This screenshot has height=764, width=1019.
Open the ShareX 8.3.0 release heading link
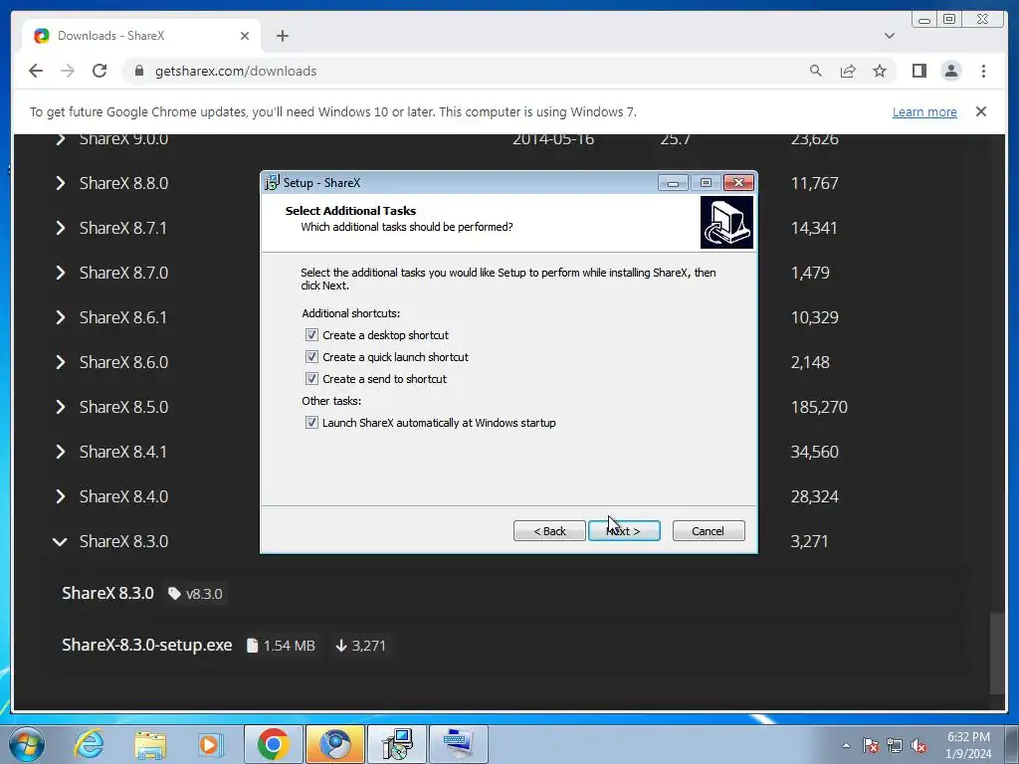(x=107, y=593)
